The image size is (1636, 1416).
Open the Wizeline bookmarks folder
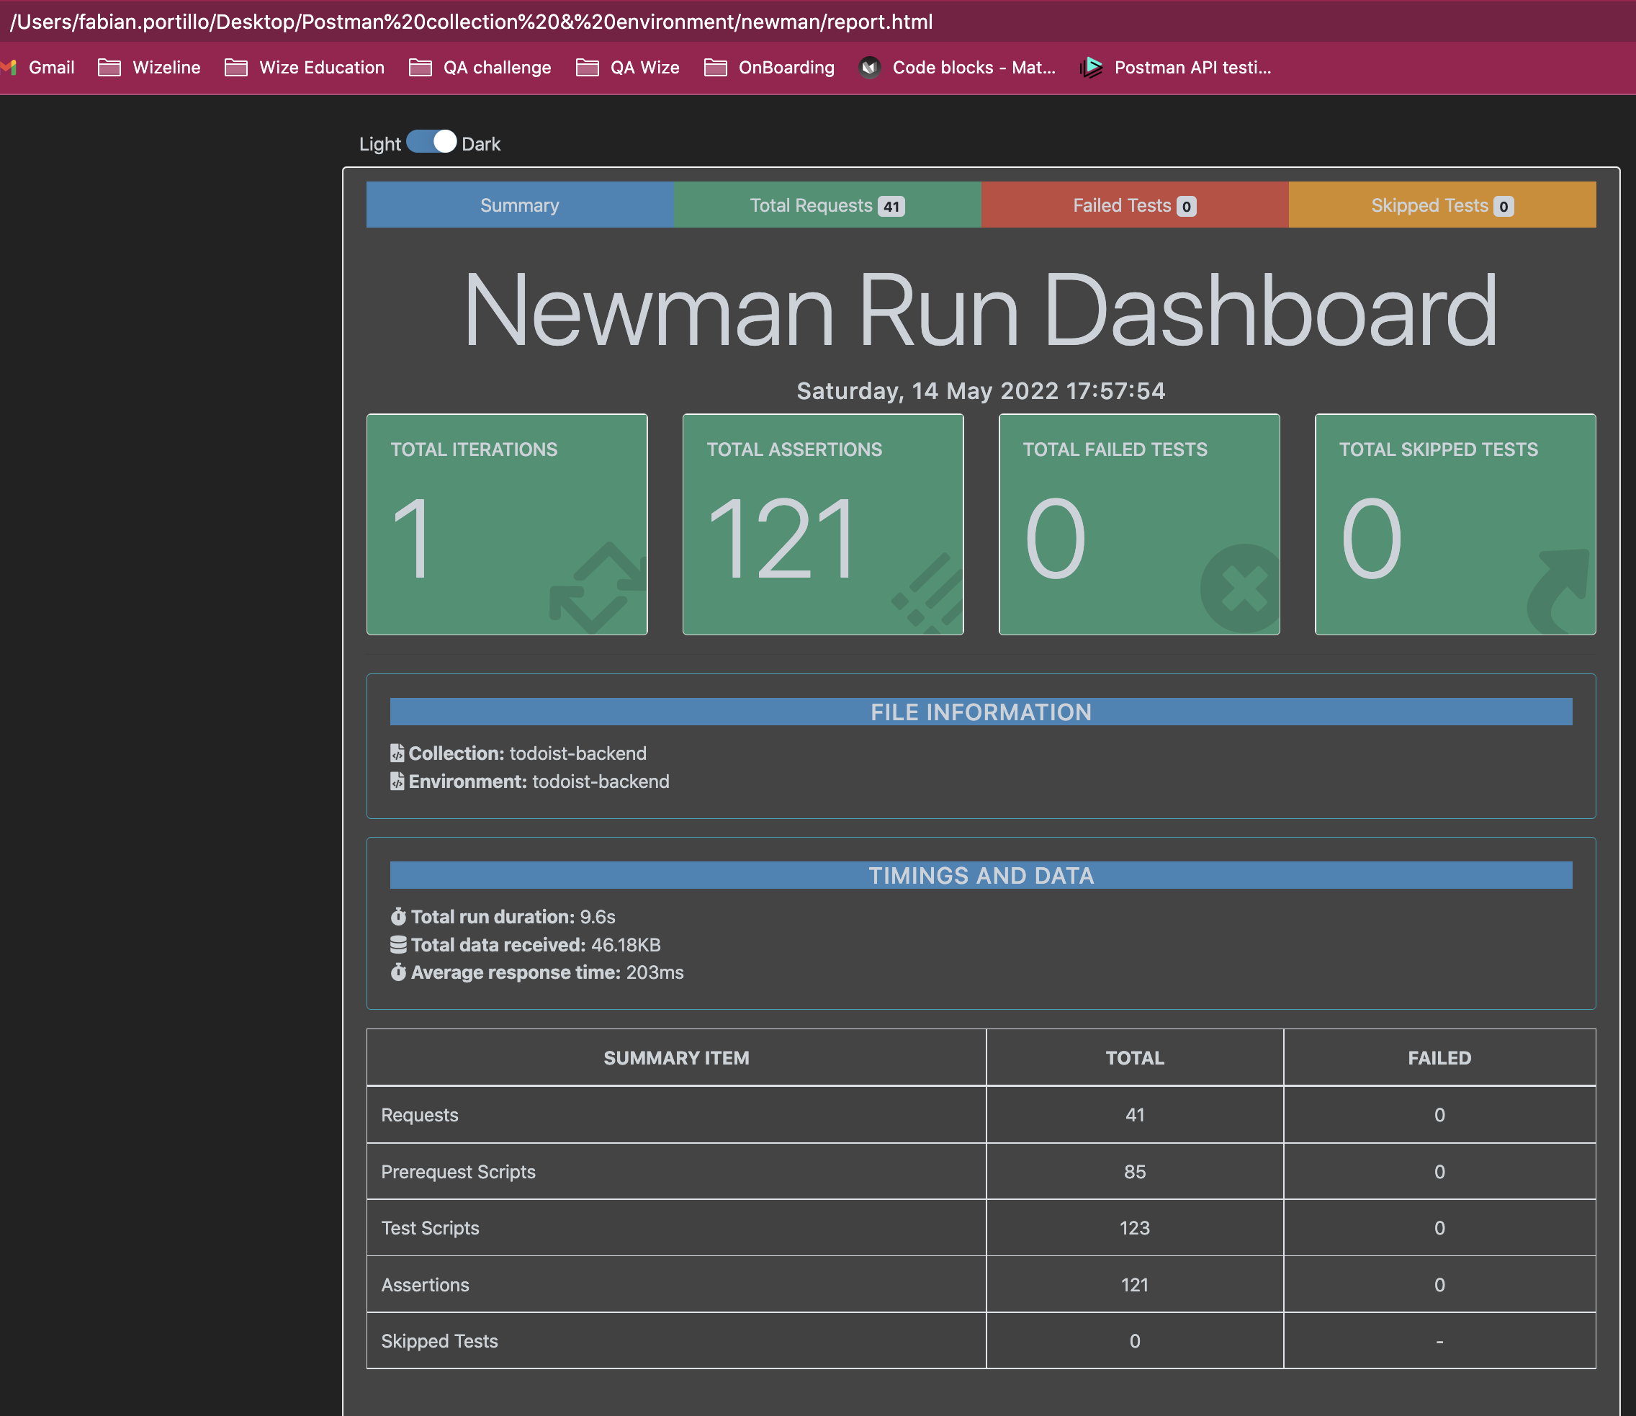coord(149,68)
